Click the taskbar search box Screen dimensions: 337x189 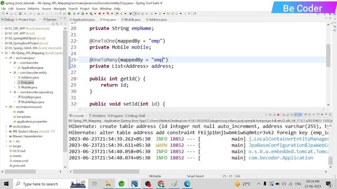click(x=51, y=184)
